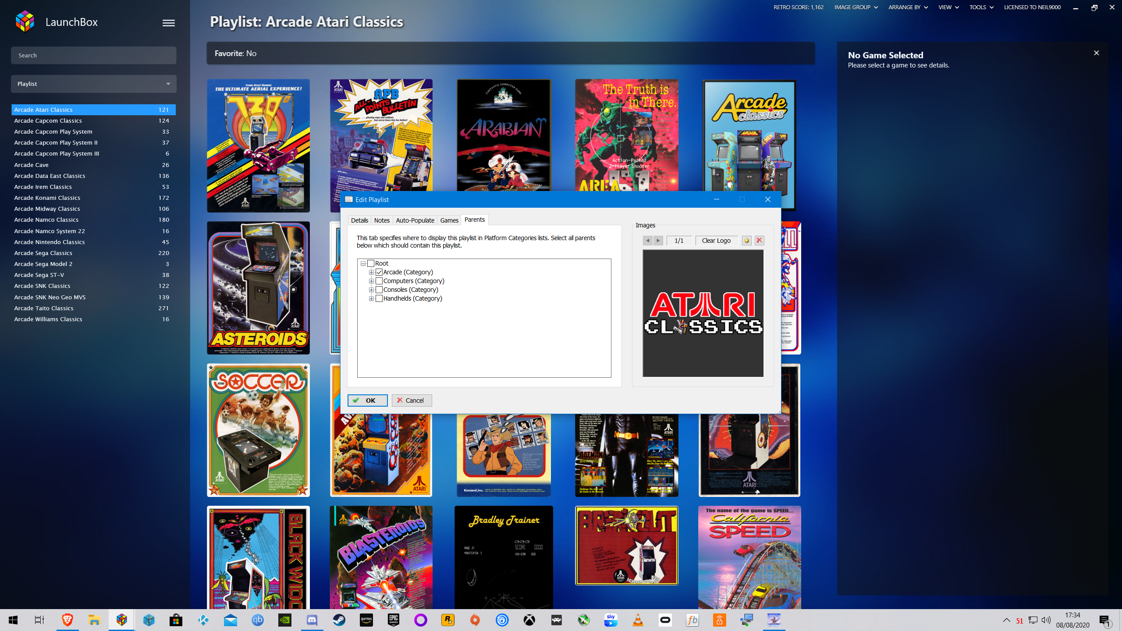Switch to the Games tab
This screenshot has height=631, width=1122.
coord(449,220)
